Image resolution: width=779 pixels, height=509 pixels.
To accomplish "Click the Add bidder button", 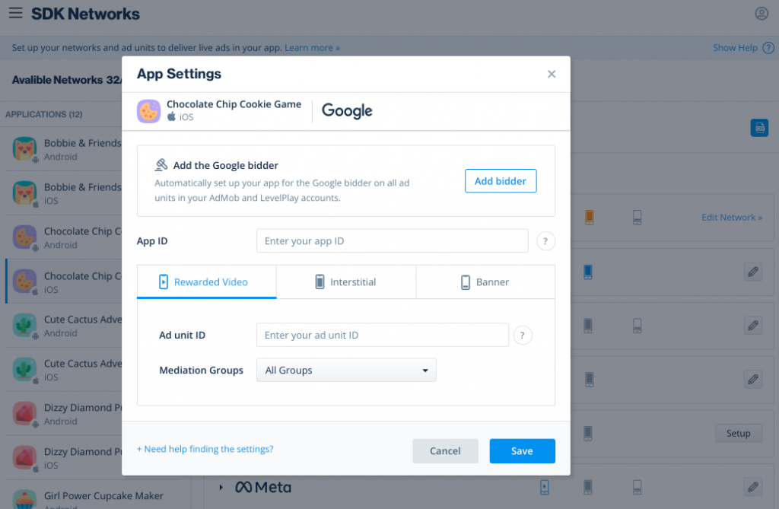I will pyautogui.click(x=501, y=181).
